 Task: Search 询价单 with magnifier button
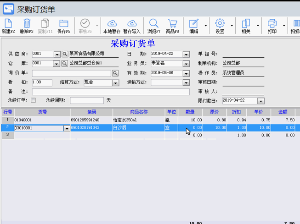115,73
